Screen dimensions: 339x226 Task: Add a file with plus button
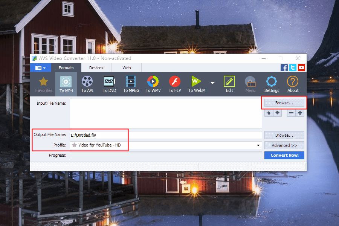(x=300, y=113)
